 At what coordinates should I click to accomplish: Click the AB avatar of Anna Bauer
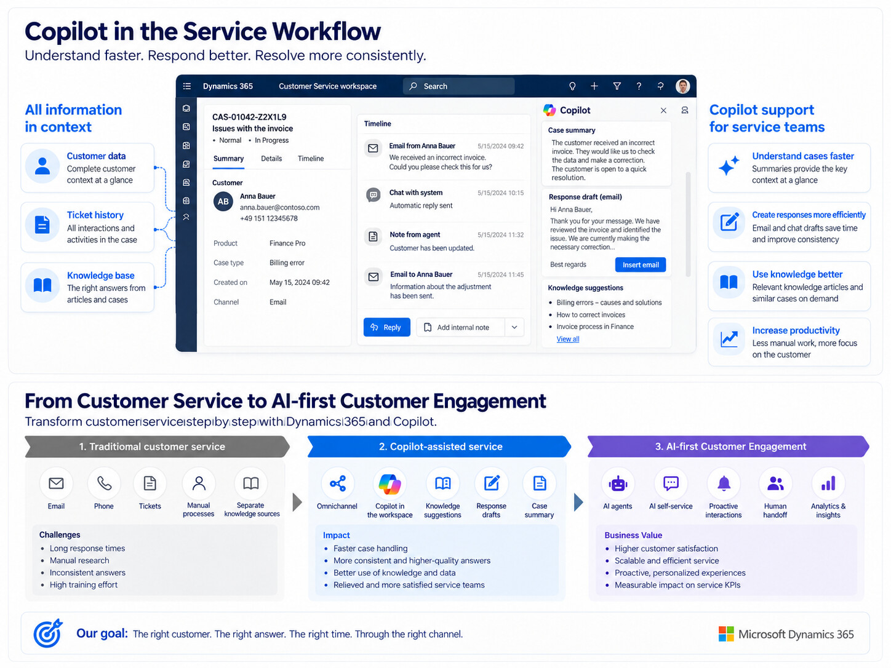pyautogui.click(x=223, y=201)
